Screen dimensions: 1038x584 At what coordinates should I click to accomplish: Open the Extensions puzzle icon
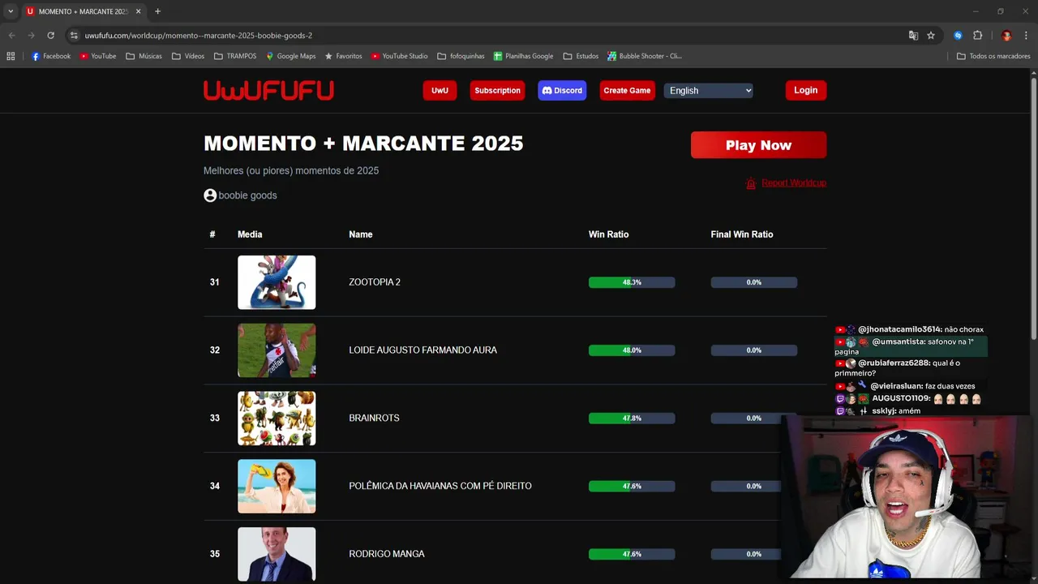(977, 36)
